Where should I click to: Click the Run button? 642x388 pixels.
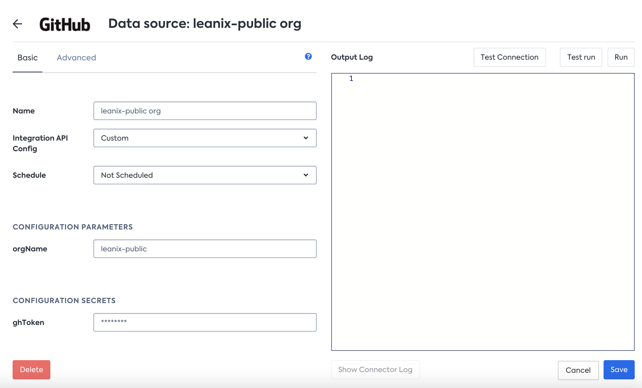(x=621, y=57)
